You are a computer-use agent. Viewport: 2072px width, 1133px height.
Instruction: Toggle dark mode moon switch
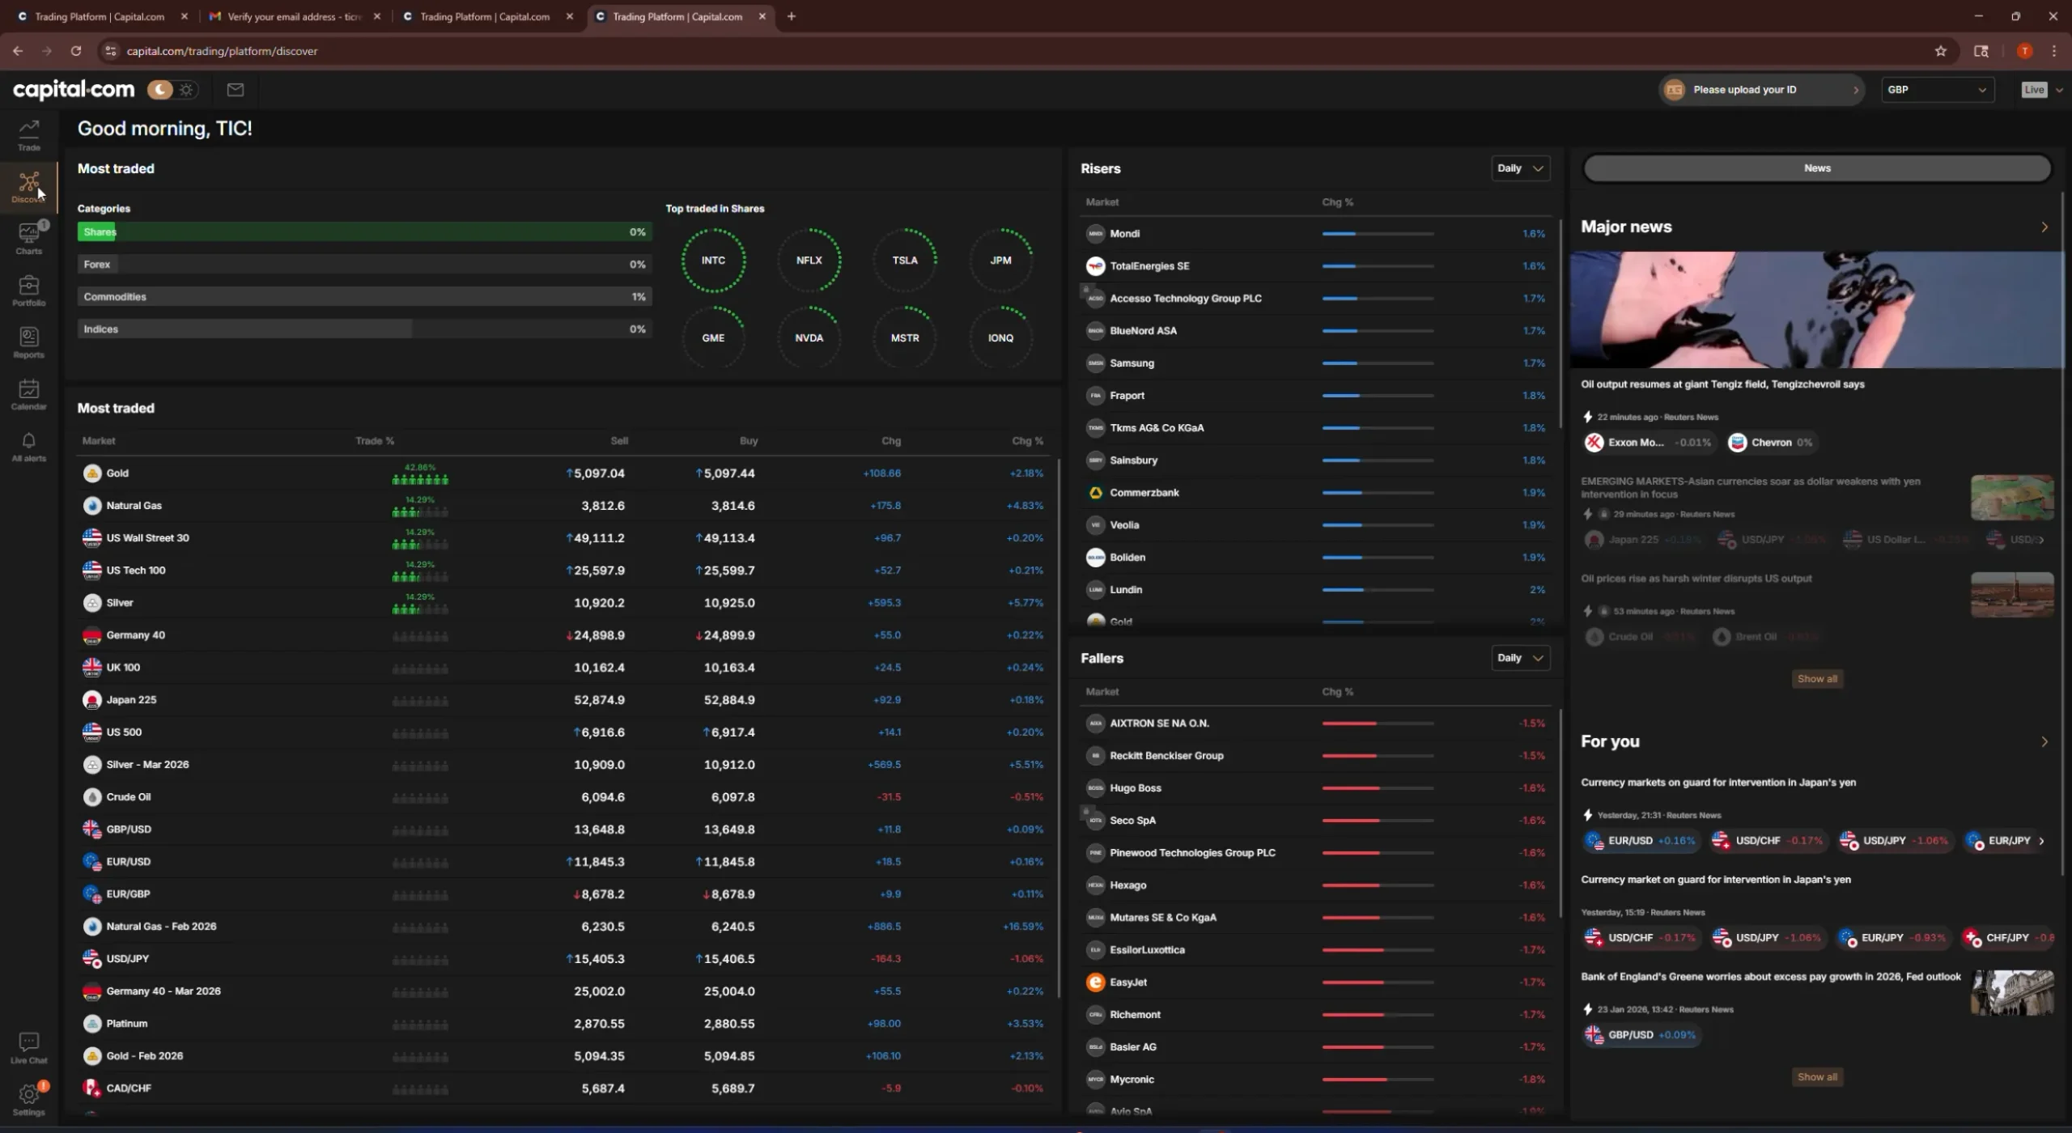click(x=160, y=90)
